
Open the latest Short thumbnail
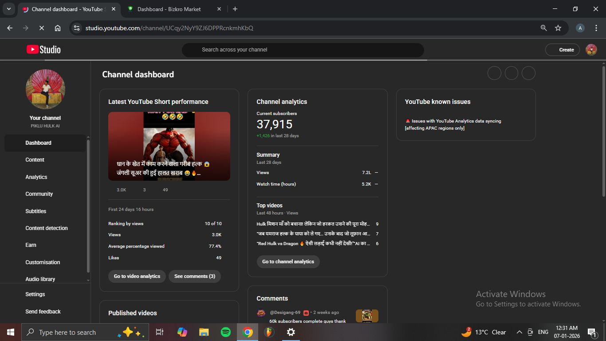pos(169,146)
